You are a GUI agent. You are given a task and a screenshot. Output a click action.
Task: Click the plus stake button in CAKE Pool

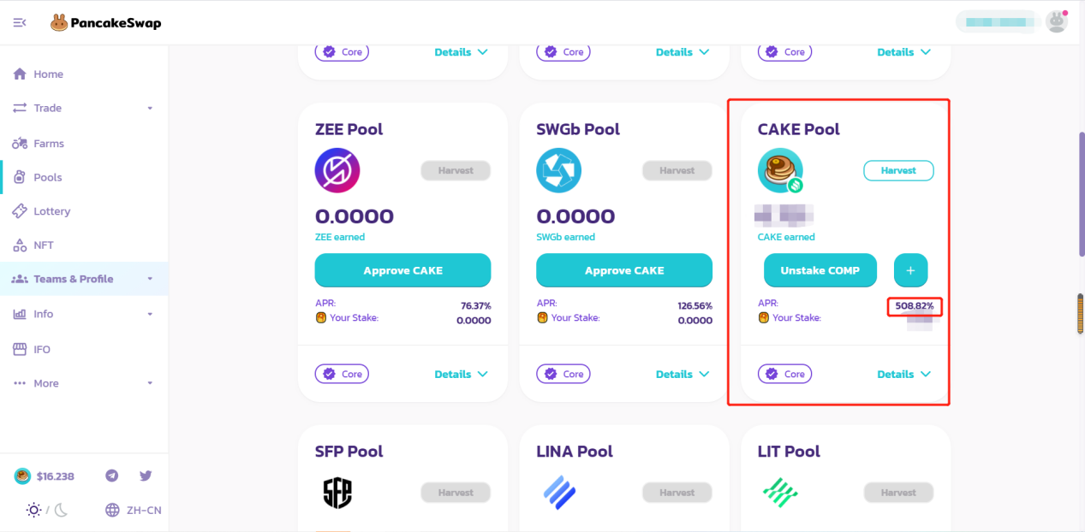click(x=910, y=270)
